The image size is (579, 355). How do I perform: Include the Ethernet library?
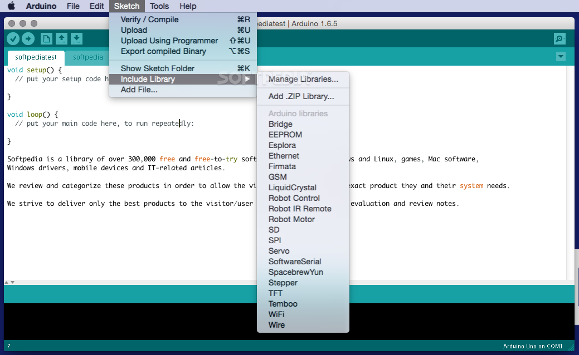tap(303, 156)
